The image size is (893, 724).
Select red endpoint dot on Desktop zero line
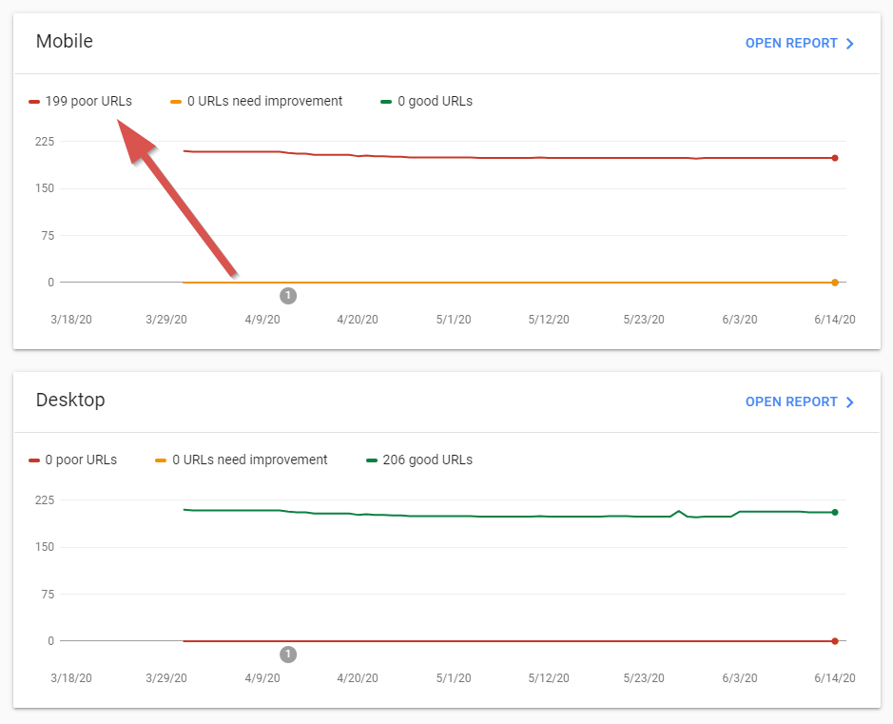pyautogui.click(x=835, y=641)
